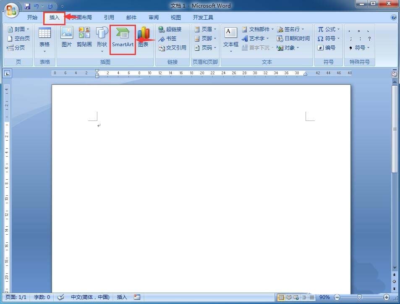Screen dimensions: 400x304
Task: Zoom in with the plus button
Action: [387, 297]
